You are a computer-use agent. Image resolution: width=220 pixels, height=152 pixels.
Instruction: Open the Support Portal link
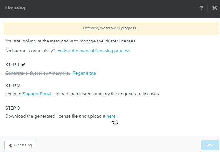[37, 94]
